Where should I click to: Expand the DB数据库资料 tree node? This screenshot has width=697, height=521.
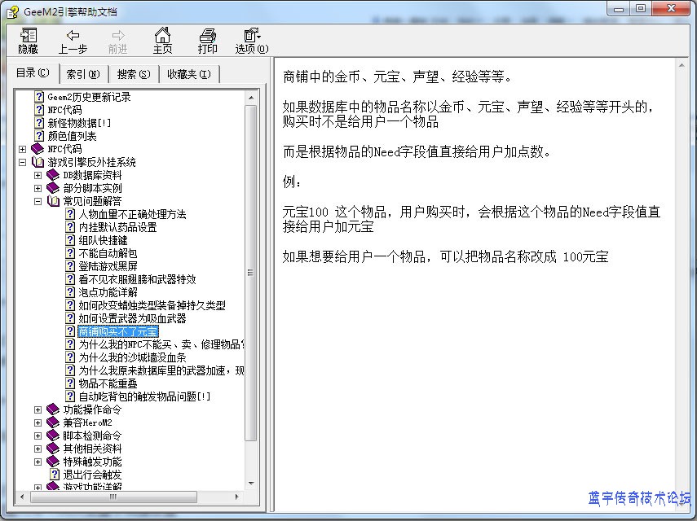[38, 175]
